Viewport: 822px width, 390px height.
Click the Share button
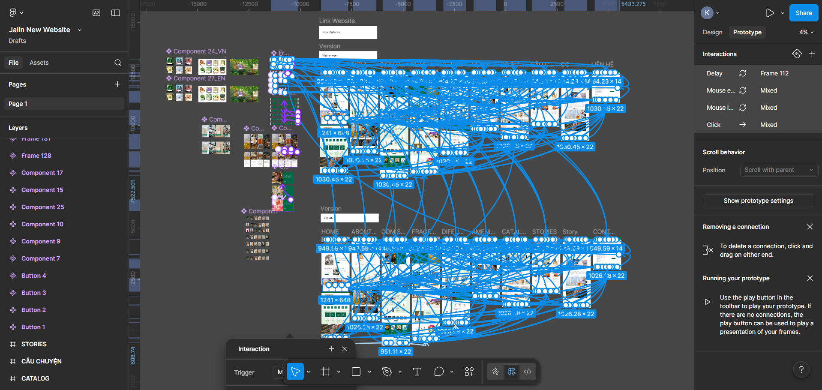803,12
